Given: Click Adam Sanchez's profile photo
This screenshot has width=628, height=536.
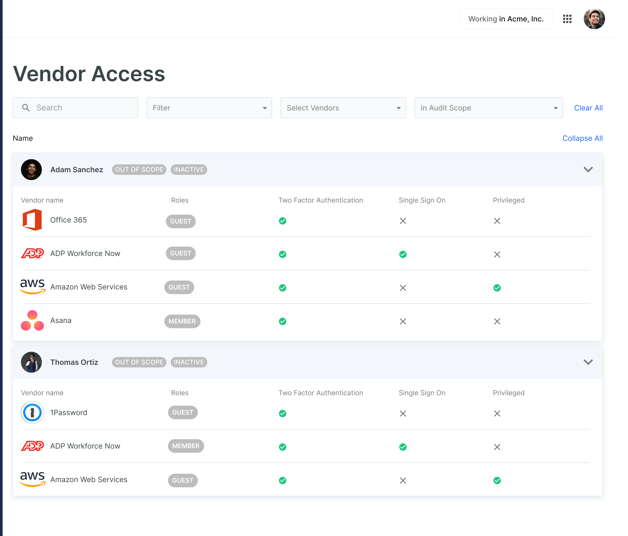Looking at the screenshot, I should (31, 170).
